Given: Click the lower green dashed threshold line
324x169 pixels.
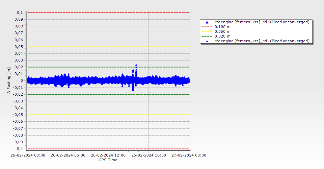Looking at the screenshot, I should pyautogui.click(x=108, y=94).
